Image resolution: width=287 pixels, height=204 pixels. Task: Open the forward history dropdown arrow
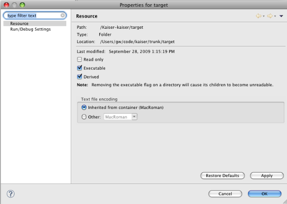(x=275, y=16)
